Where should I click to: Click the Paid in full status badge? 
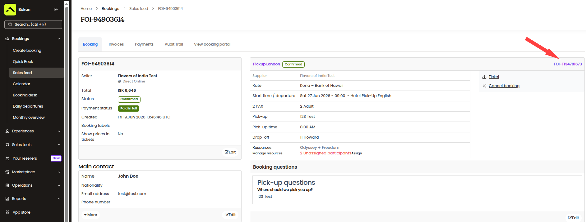pos(128,109)
